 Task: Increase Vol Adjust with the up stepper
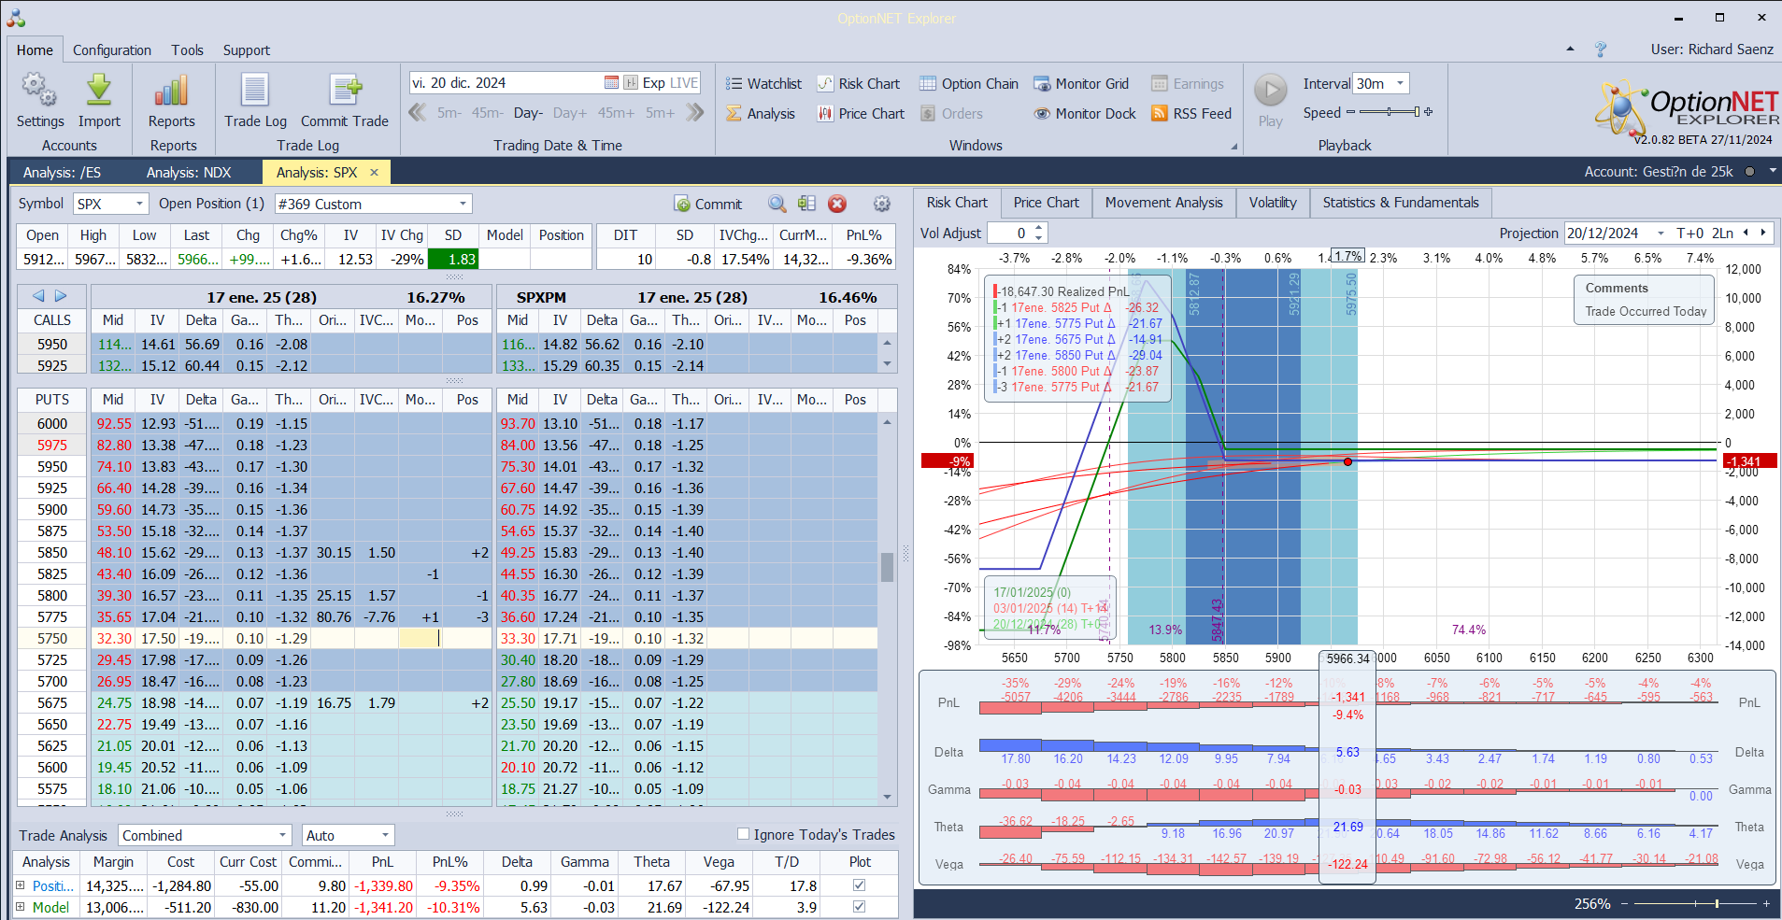point(1039,228)
